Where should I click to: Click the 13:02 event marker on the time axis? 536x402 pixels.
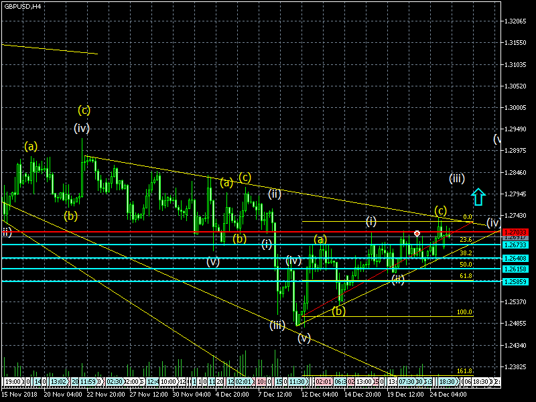tap(58, 381)
